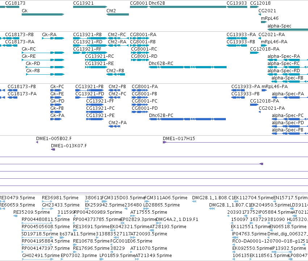308x261 pixels.
Task: Click the Cht2 gene arrow
Action: coord(118,14)
